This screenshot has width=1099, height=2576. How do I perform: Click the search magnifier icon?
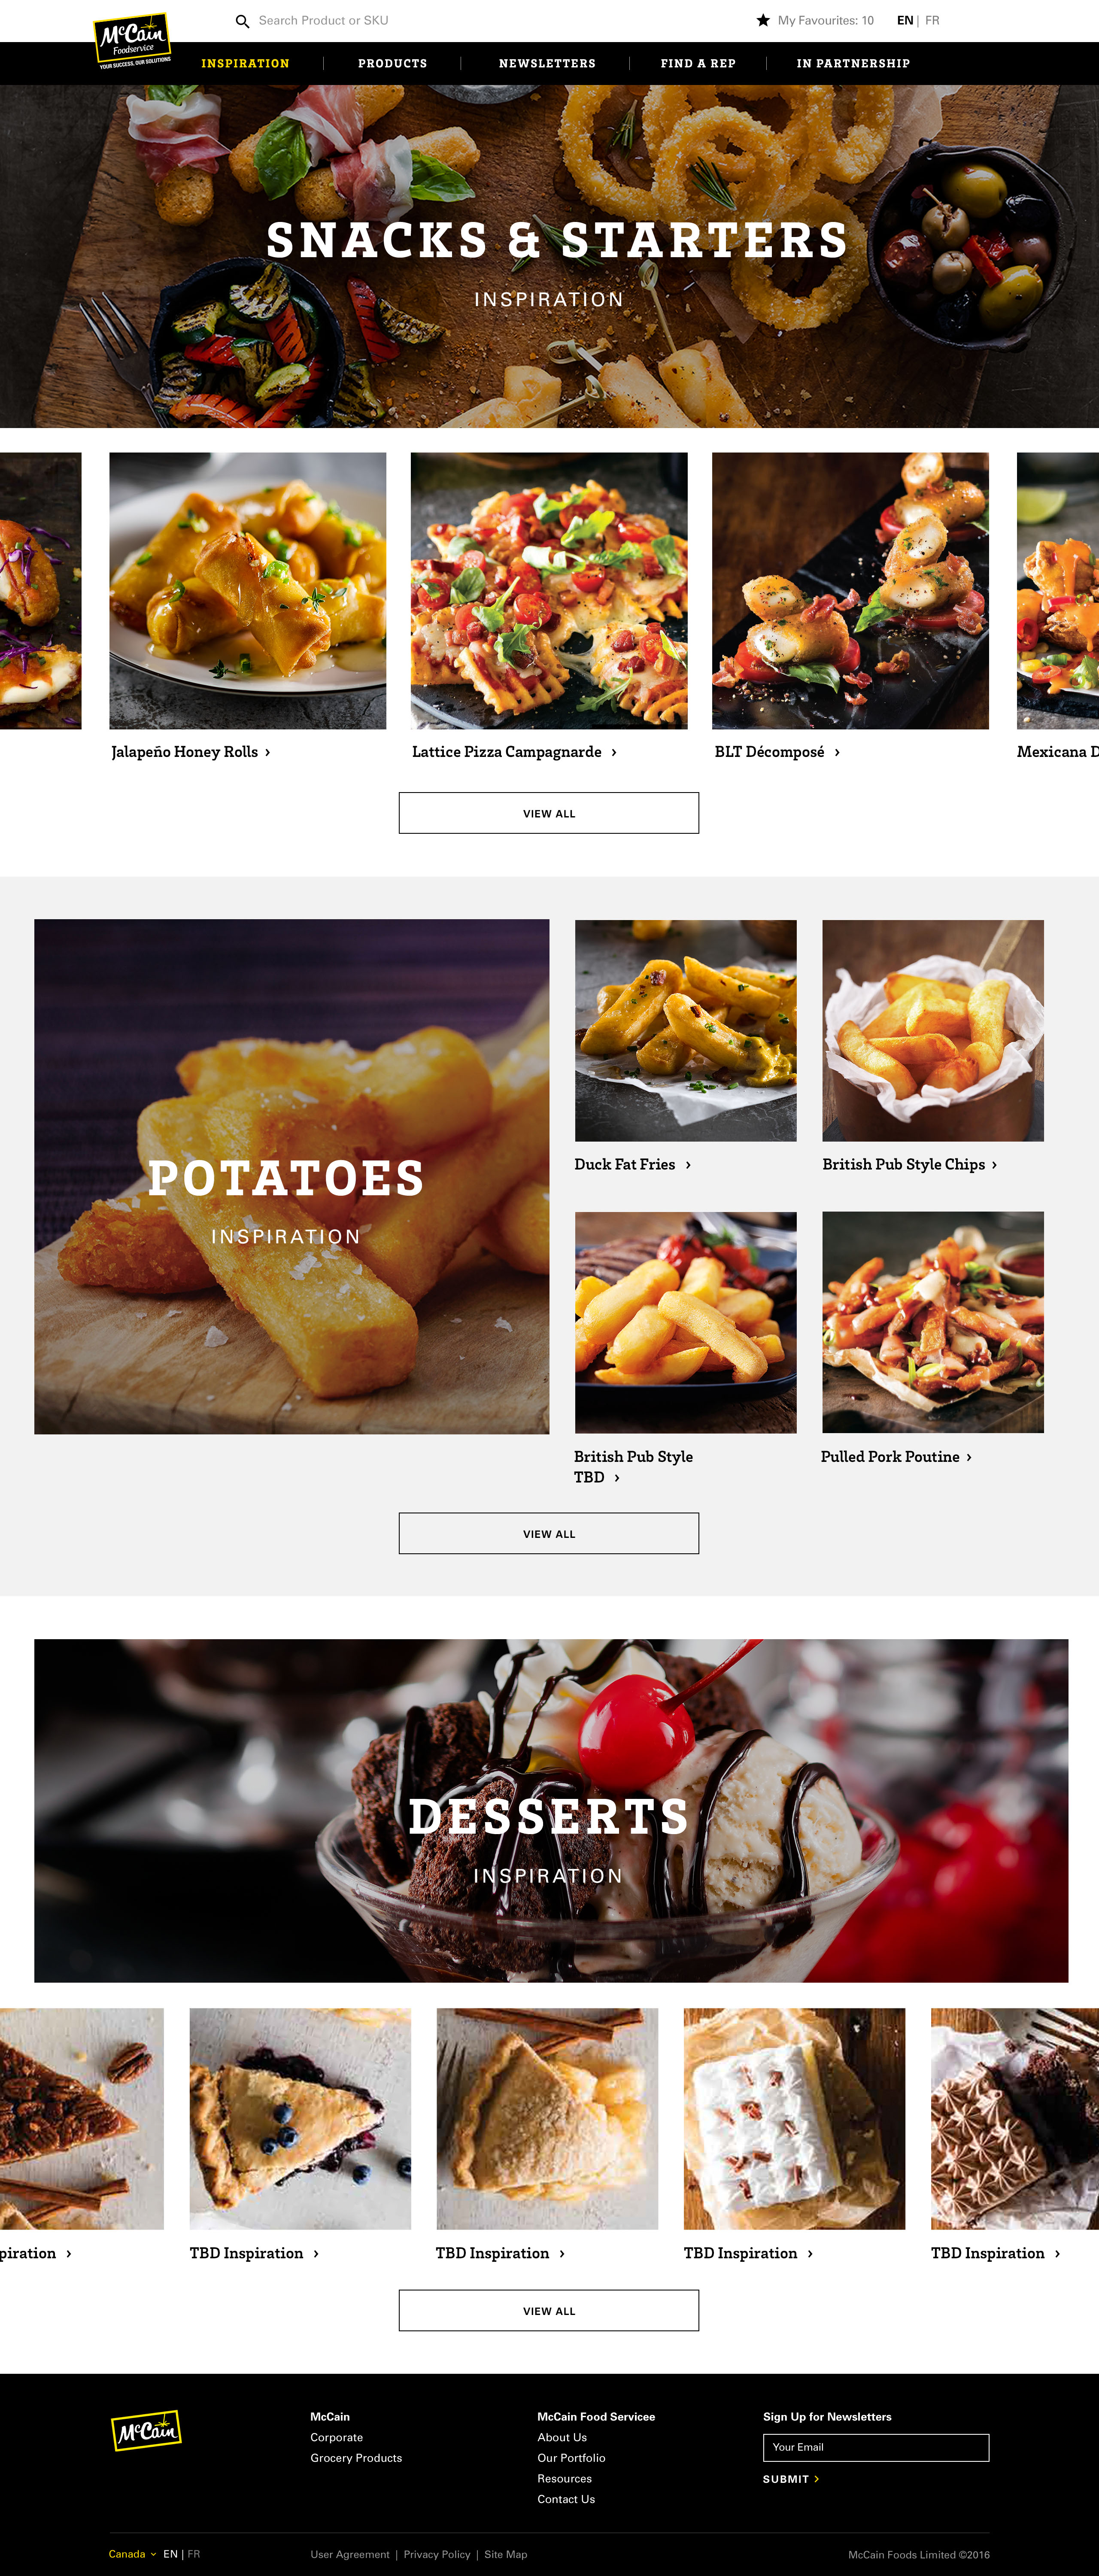click(x=242, y=21)
